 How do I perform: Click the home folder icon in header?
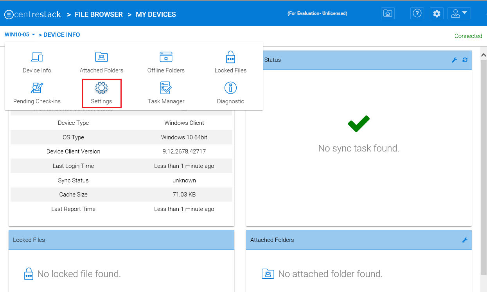388,13
